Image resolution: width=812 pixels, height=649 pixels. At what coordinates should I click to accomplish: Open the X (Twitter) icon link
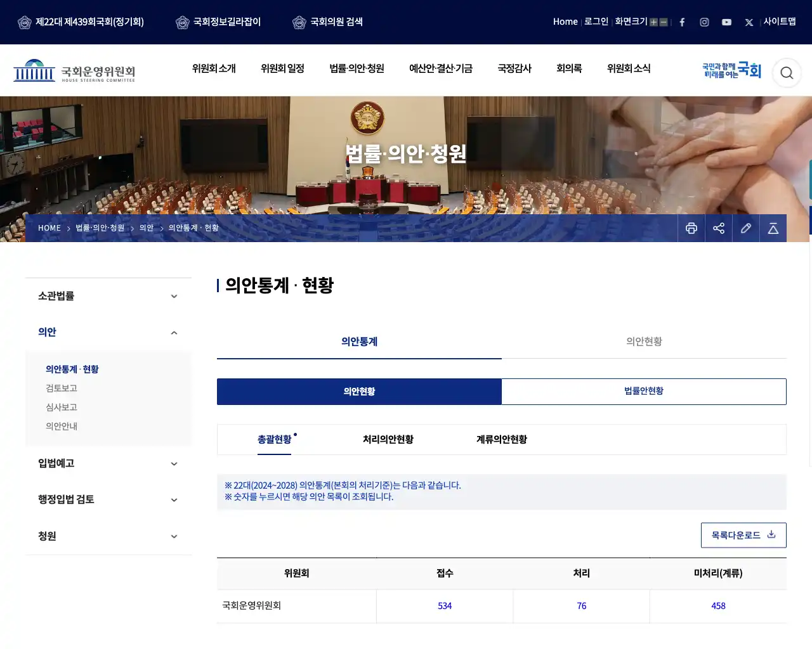(x=749, y=22)
